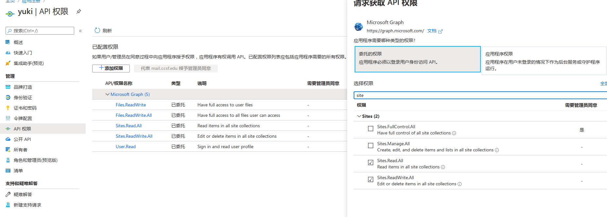Screen dimensions: 607x217
Task: Collapse the Sites (2) permission group
Action: pyautogui.click(x=359, y=116)
